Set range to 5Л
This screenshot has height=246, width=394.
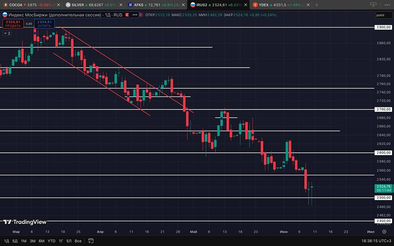click(69, 241)
